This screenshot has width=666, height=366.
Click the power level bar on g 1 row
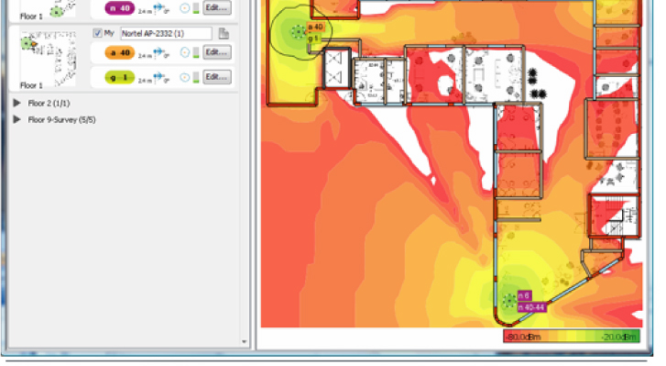click(x=196, y=77)
